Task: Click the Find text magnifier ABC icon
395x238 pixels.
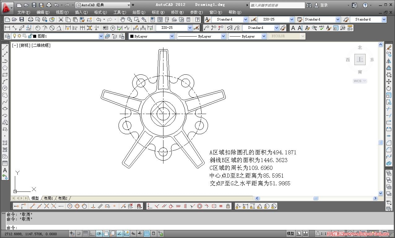Action: 315,28
